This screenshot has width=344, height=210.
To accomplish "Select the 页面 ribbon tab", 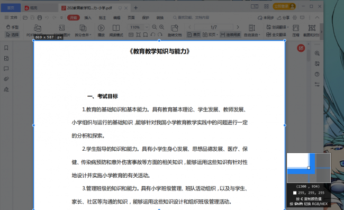I will click(x=131, y=17).
